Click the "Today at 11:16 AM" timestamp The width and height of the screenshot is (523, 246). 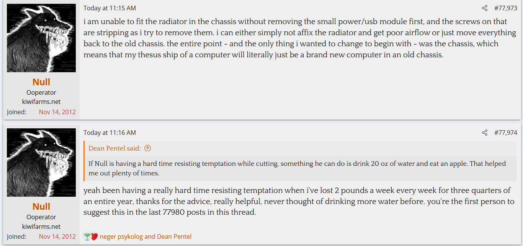click(x=110, y=133)
